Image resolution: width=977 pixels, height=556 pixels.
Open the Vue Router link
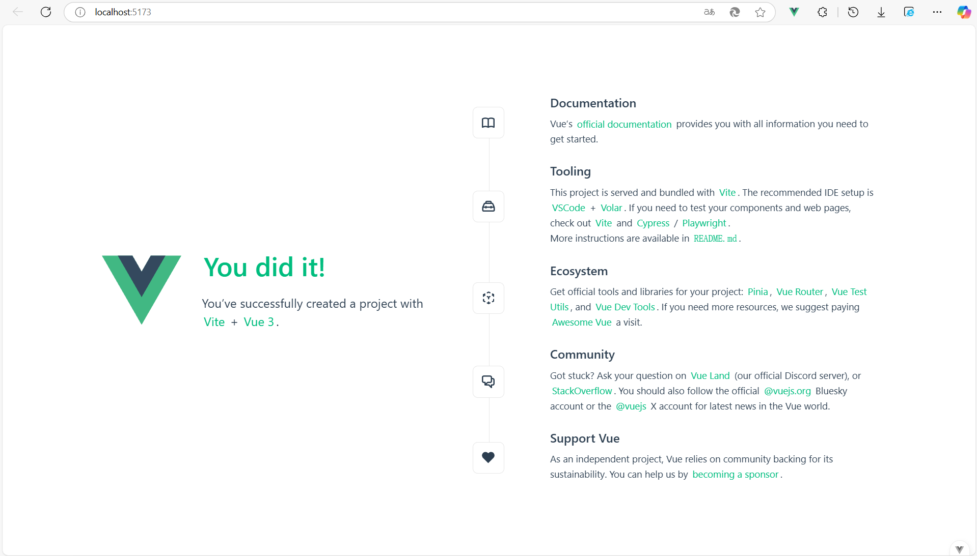800,292
